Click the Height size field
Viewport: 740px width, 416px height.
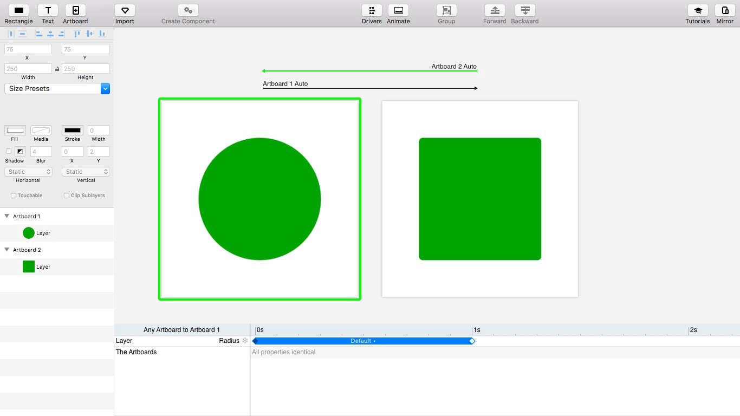pos(86,69)
